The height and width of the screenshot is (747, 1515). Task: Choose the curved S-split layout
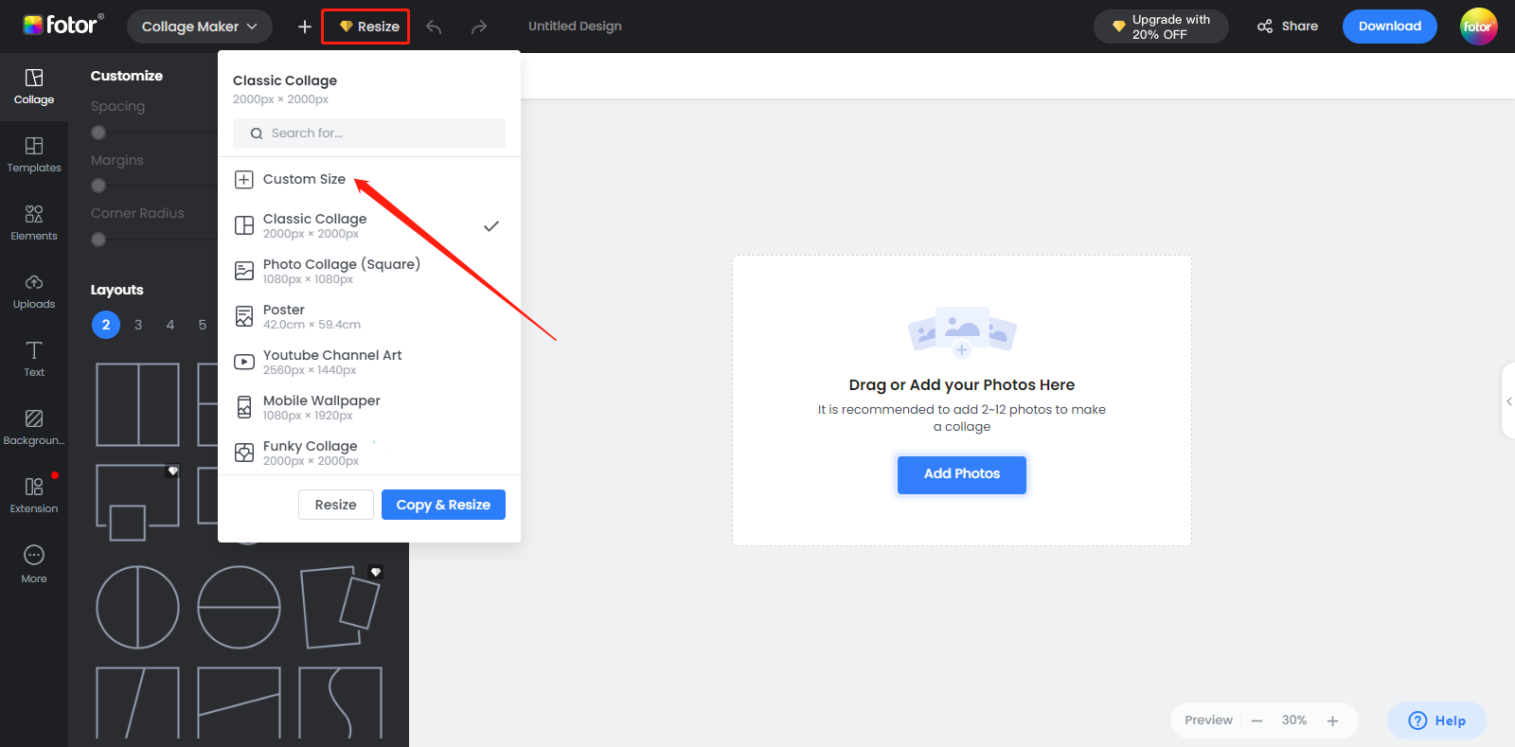click(341, 703)
